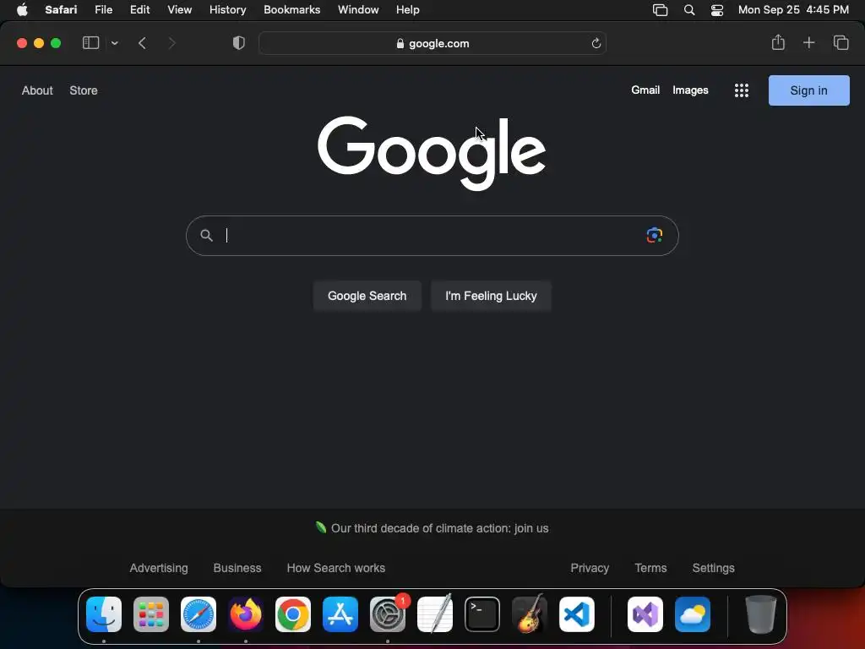The width and height of the screenshot is (865, 649).
Task: Open the Apple menu
Action: coord(22,10)
